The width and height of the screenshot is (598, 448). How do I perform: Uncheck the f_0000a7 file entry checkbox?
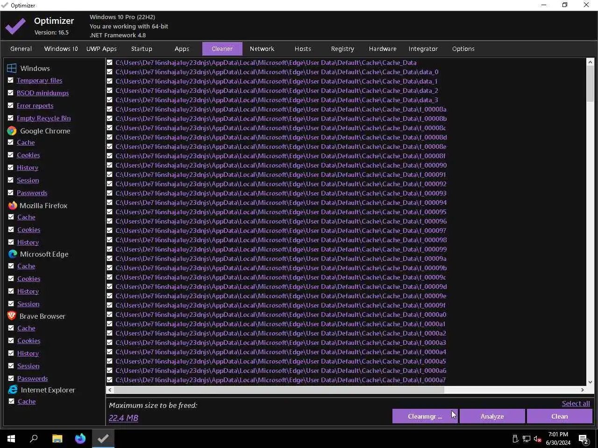109,380
